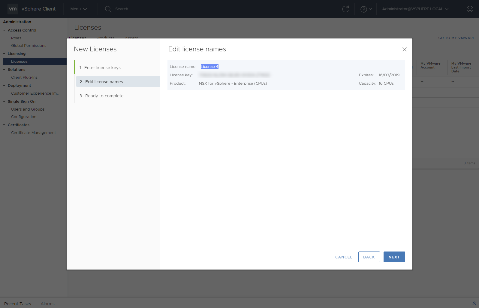The height and width of the screenshot is (308, 479).
Task: Click the smiley feedback icon
Action: 470,9
